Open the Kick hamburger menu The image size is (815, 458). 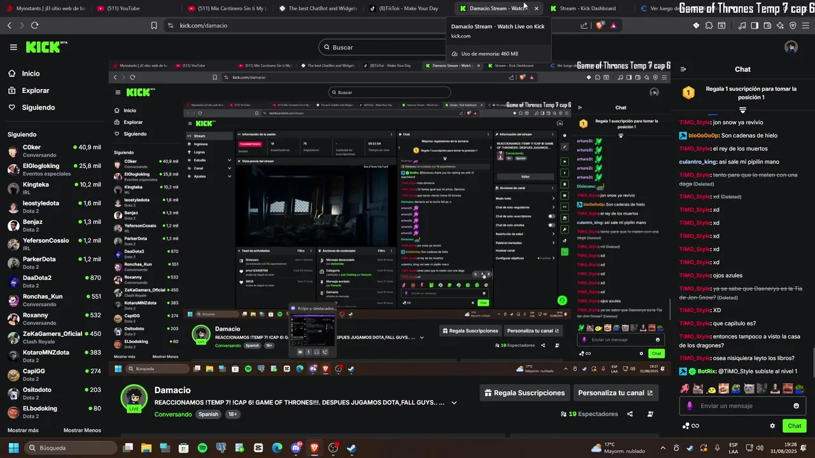point(13,47)
